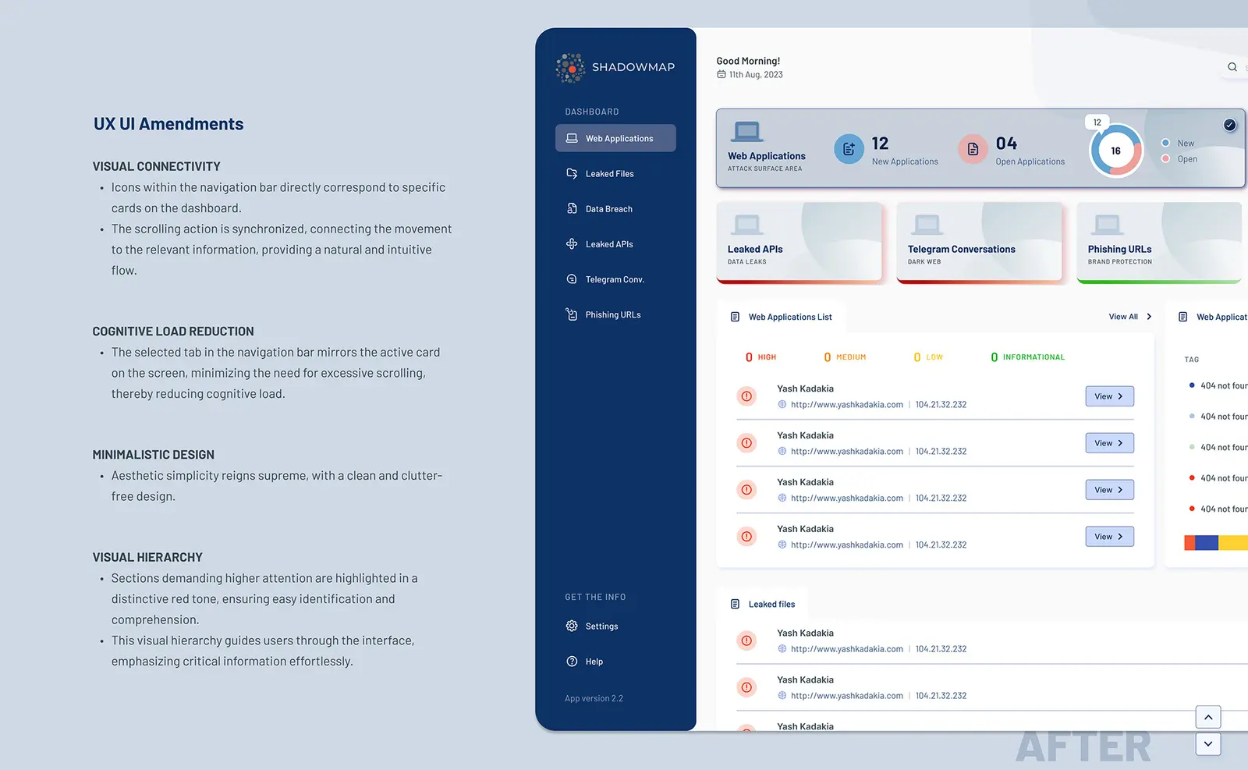Image resolution: width=1248 pixels, height=770 pixels.
Task: Select the New legend radio dot
Action: pyautogui.click(x=1165, y=143)
